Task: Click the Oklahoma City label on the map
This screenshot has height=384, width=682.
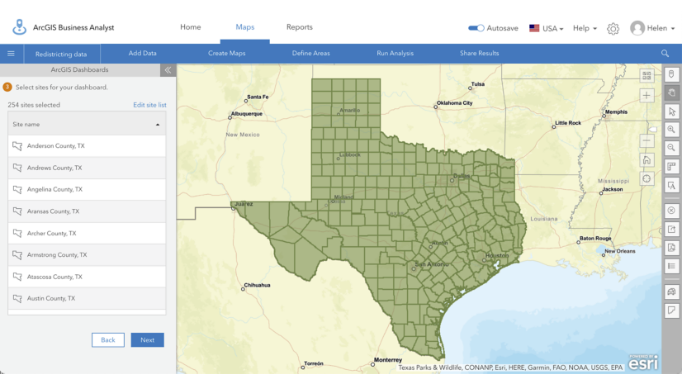Action: [x=454, y=103]
